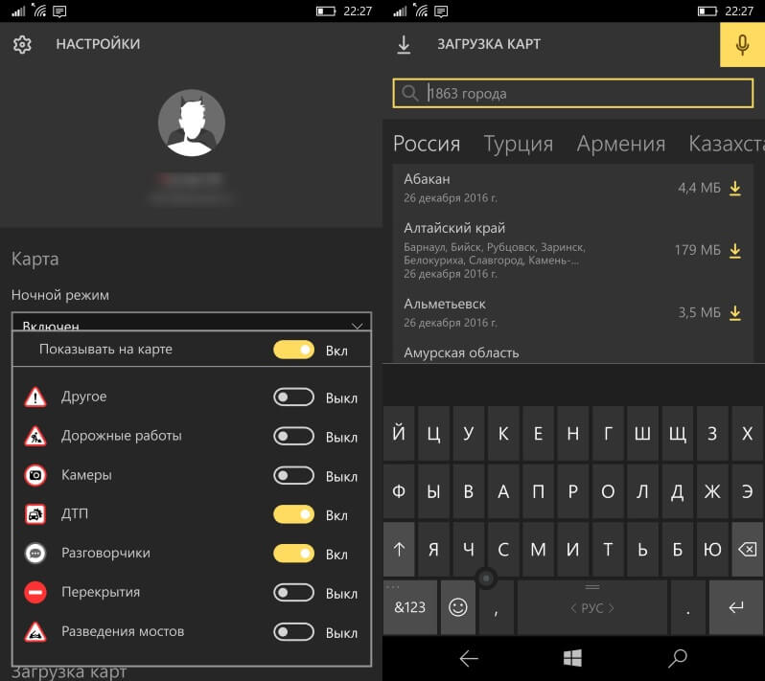Tap the РУС language spacebar key

click(592, 607)
